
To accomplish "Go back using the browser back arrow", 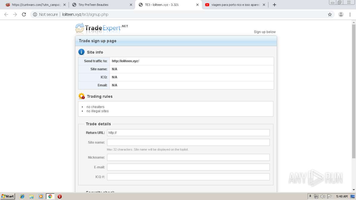I will point(6,14).
